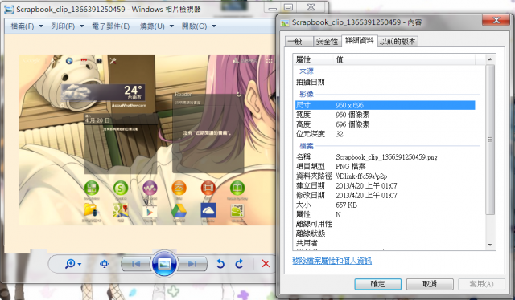Rotate the photo clockwise

tap(240, 264)
